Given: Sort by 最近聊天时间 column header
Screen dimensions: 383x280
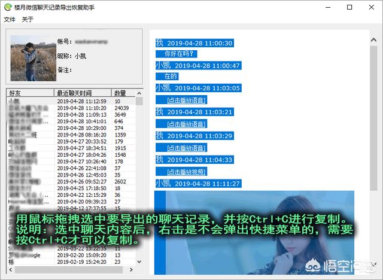Looking at the screenshot, I should [83, 93].
